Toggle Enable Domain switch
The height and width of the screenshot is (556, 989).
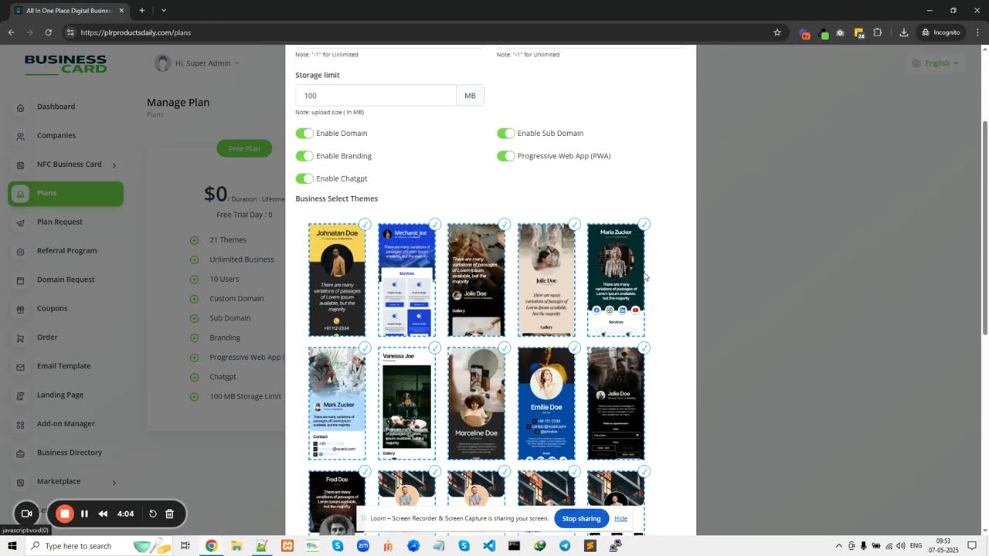[304, 134]
